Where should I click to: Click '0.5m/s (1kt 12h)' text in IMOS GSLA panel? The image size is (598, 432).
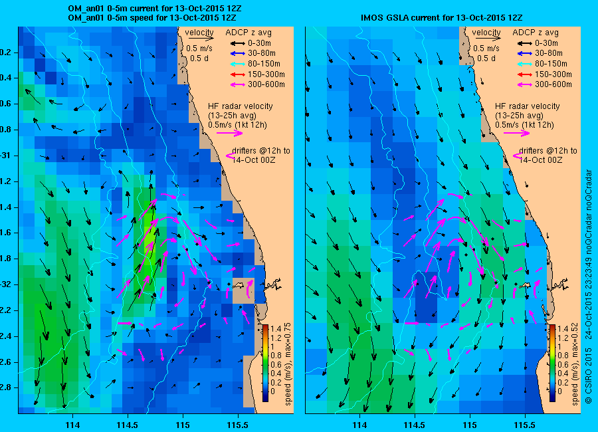524,125
